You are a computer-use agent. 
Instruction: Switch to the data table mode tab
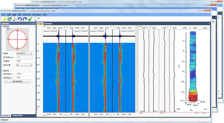click(x=48, y=24)
